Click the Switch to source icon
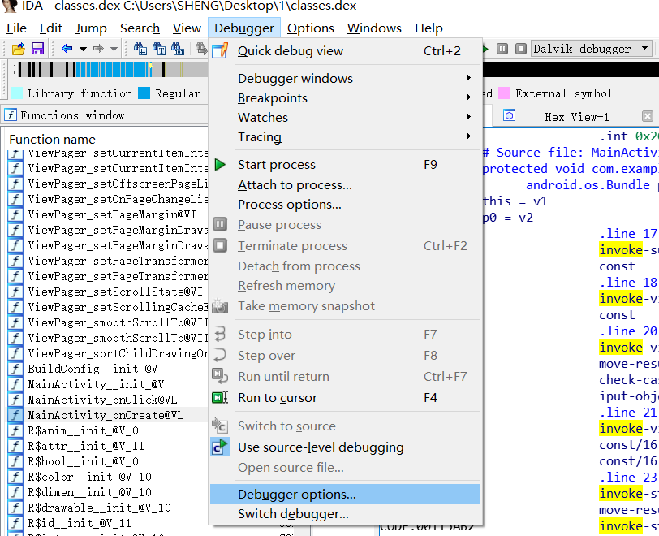This screenshot has height=536, width=659. point(220,426)
